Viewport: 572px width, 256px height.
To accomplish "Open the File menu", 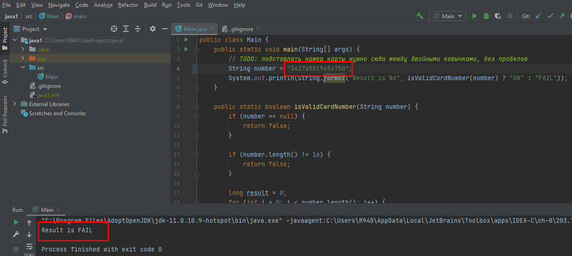I will (6, 5).
